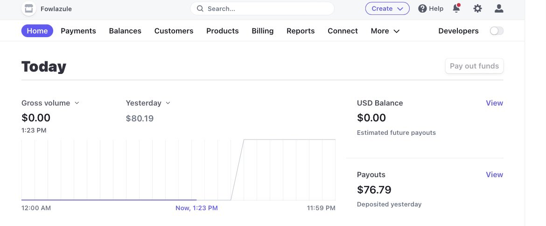Click the Pay out funds button
The image size is (546, 226).
(474, 66)
